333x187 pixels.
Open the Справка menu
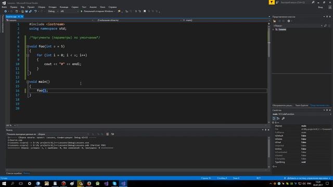[x=112, y=7]
